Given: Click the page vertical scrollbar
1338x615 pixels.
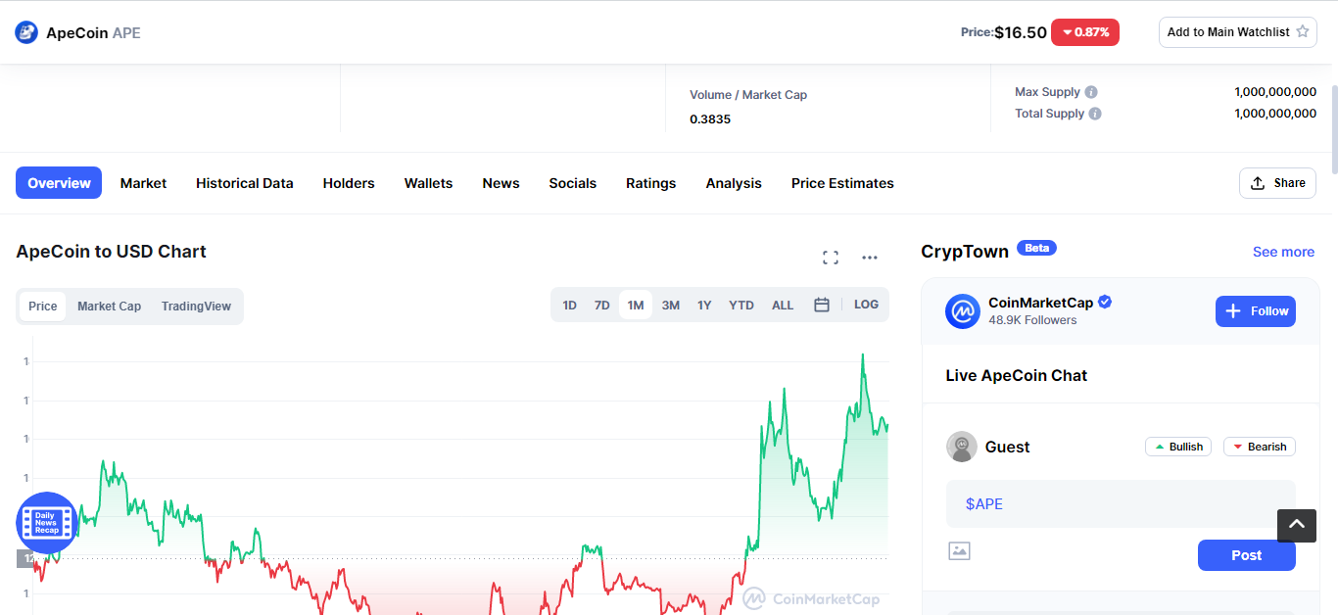Looking at the screenshot, I should click(1333, 127).
